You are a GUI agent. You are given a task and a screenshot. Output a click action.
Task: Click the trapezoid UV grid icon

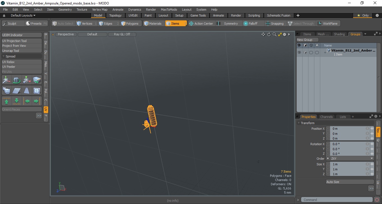pyautogui.click(x=27, y=91)
